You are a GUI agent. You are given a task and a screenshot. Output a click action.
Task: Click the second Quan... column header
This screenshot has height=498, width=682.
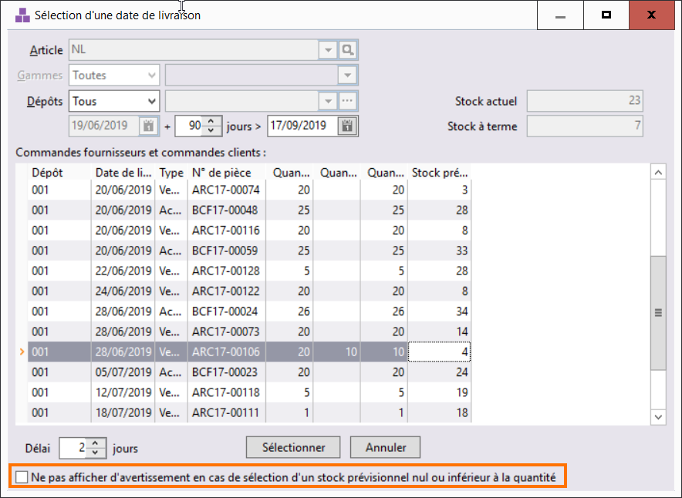click(336, 173)
